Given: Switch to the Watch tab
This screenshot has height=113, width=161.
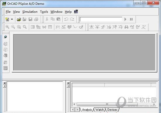Looking at the screenshot, I should [100, 110].
